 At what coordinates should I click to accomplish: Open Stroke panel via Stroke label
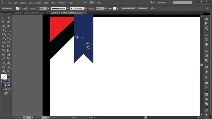pyautogui.click(x=33, y=8)
